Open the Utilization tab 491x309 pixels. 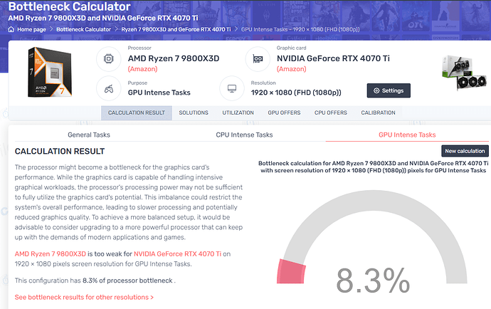tap(238, 113)
